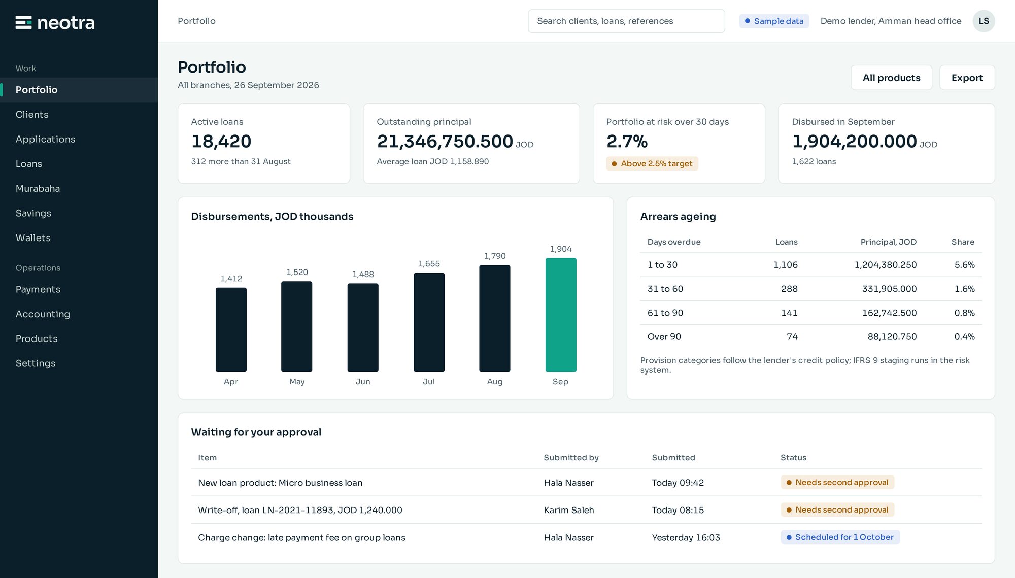Click the Scheduled for 1 October status

tap(840, 537)
